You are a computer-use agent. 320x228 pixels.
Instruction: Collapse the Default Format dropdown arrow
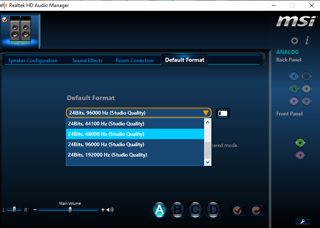pyautogui.click(x=205, y=113)
